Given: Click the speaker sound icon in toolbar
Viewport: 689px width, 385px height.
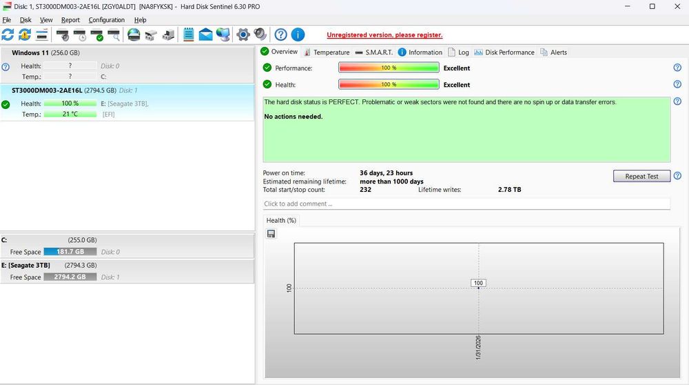Looking at the screenshot, I should click(x=260, y=34).
